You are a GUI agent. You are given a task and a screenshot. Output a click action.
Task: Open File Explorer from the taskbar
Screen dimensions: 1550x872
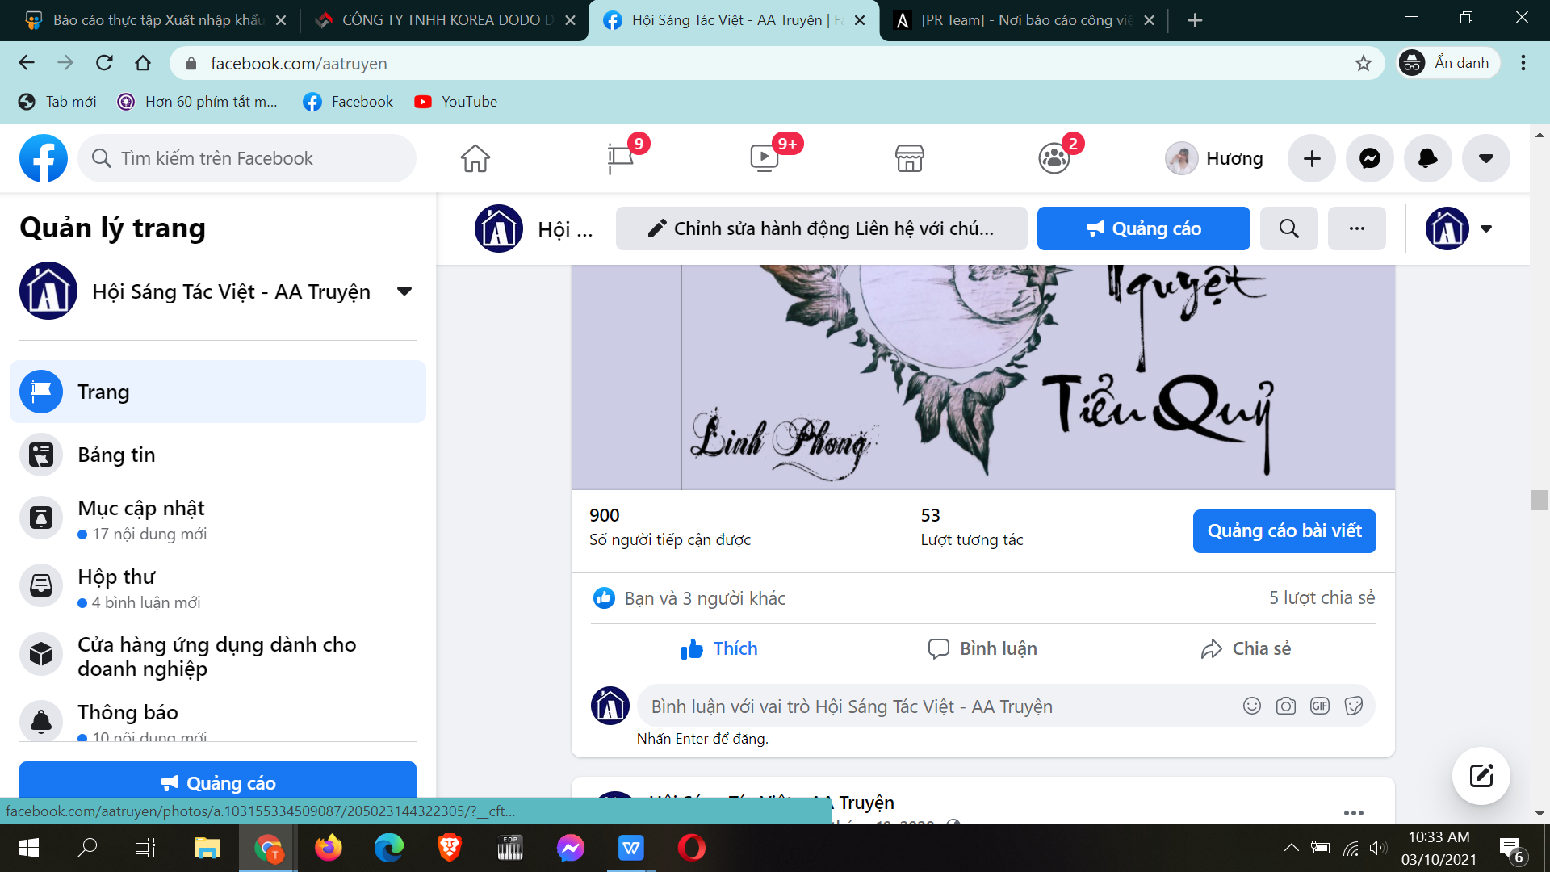(x=207, y=848)
